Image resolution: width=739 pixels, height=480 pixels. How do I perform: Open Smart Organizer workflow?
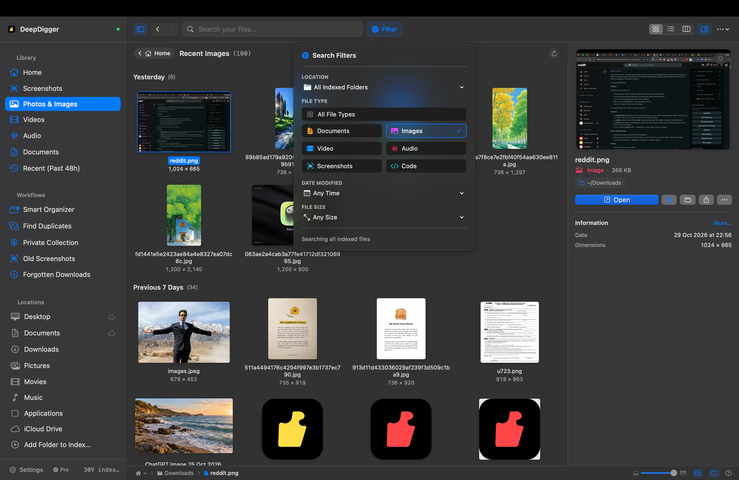click(63, 210)
